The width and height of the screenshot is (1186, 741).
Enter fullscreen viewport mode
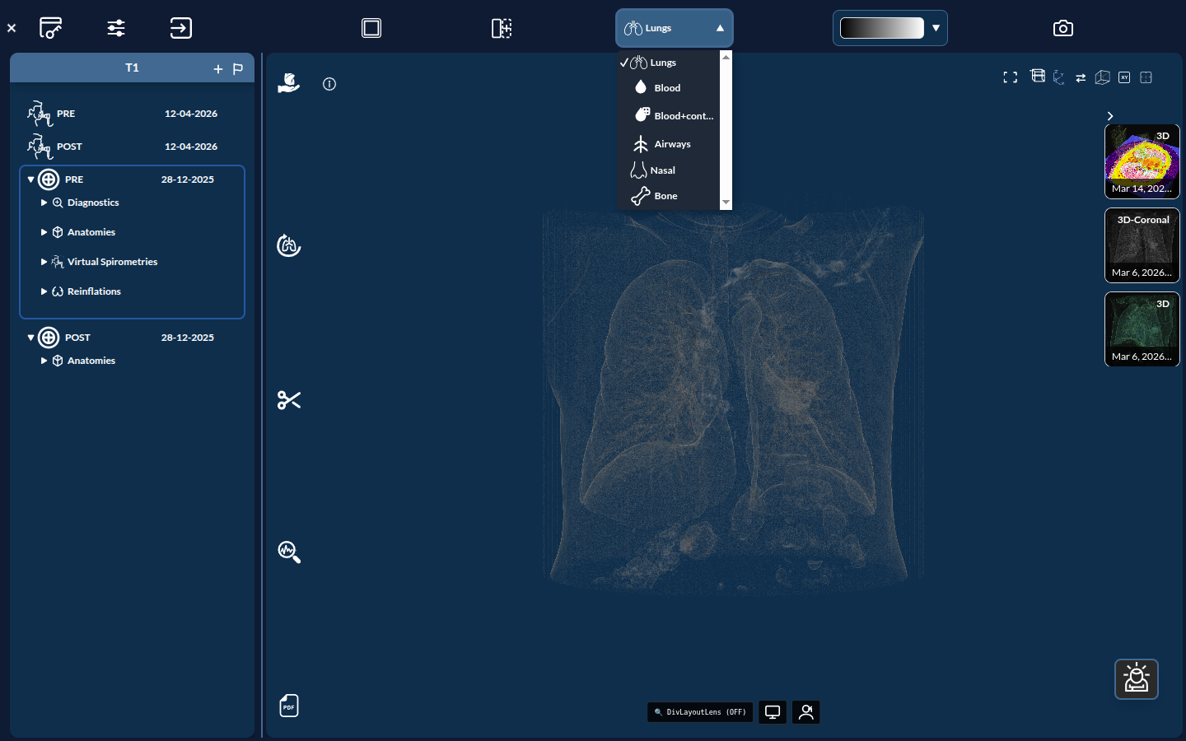tap(1011, 77)
